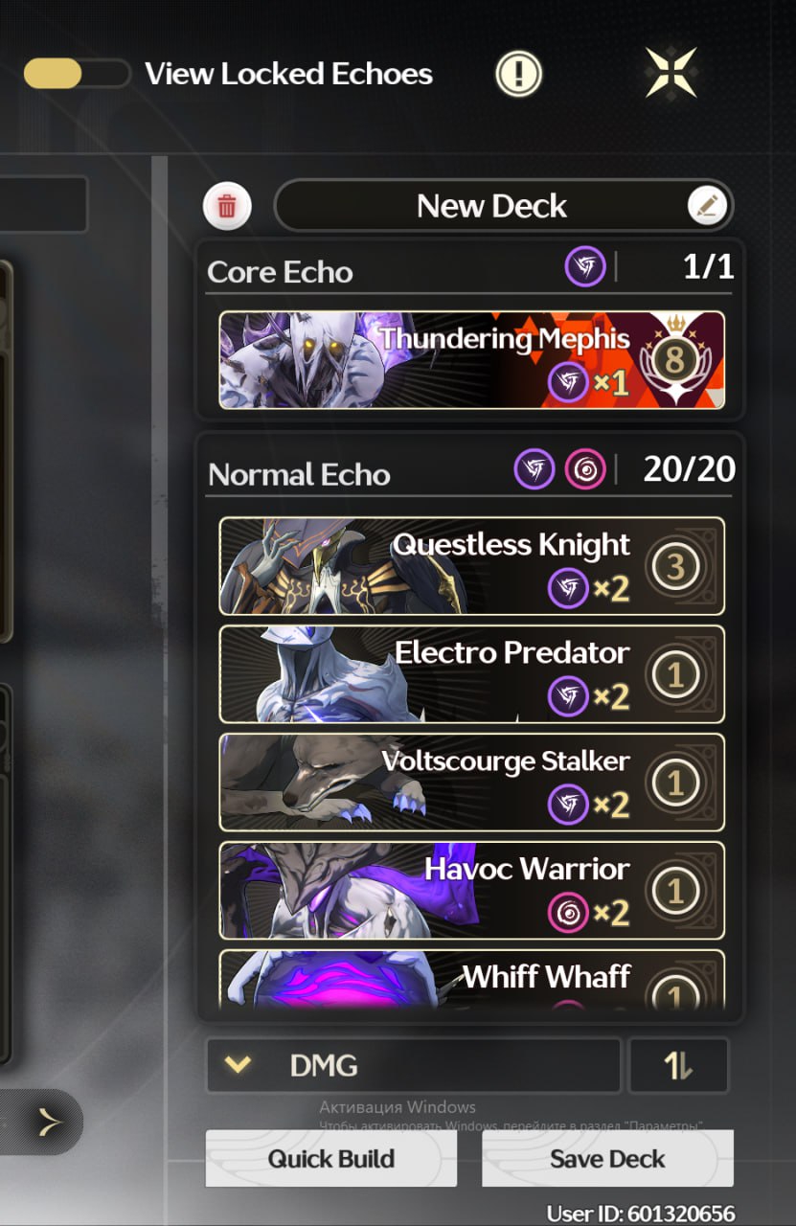
Task: Toggle the View Locked Echoes switch
Action: 77,74
